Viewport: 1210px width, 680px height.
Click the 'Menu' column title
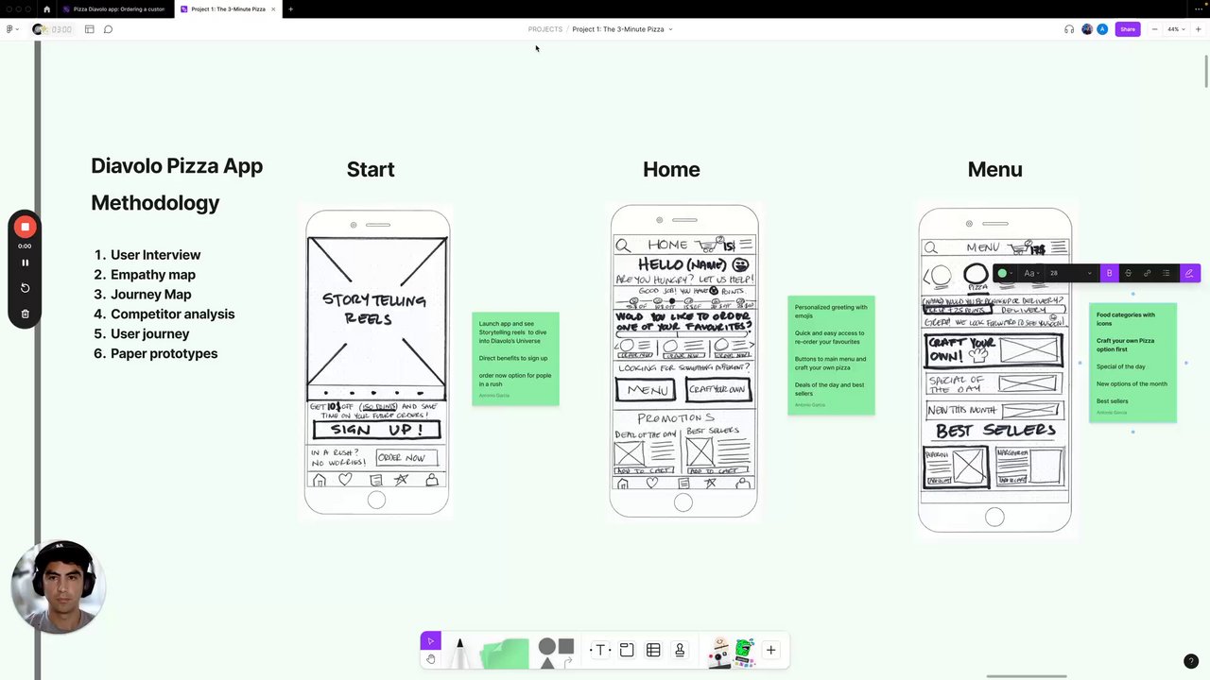pos(994,169)
